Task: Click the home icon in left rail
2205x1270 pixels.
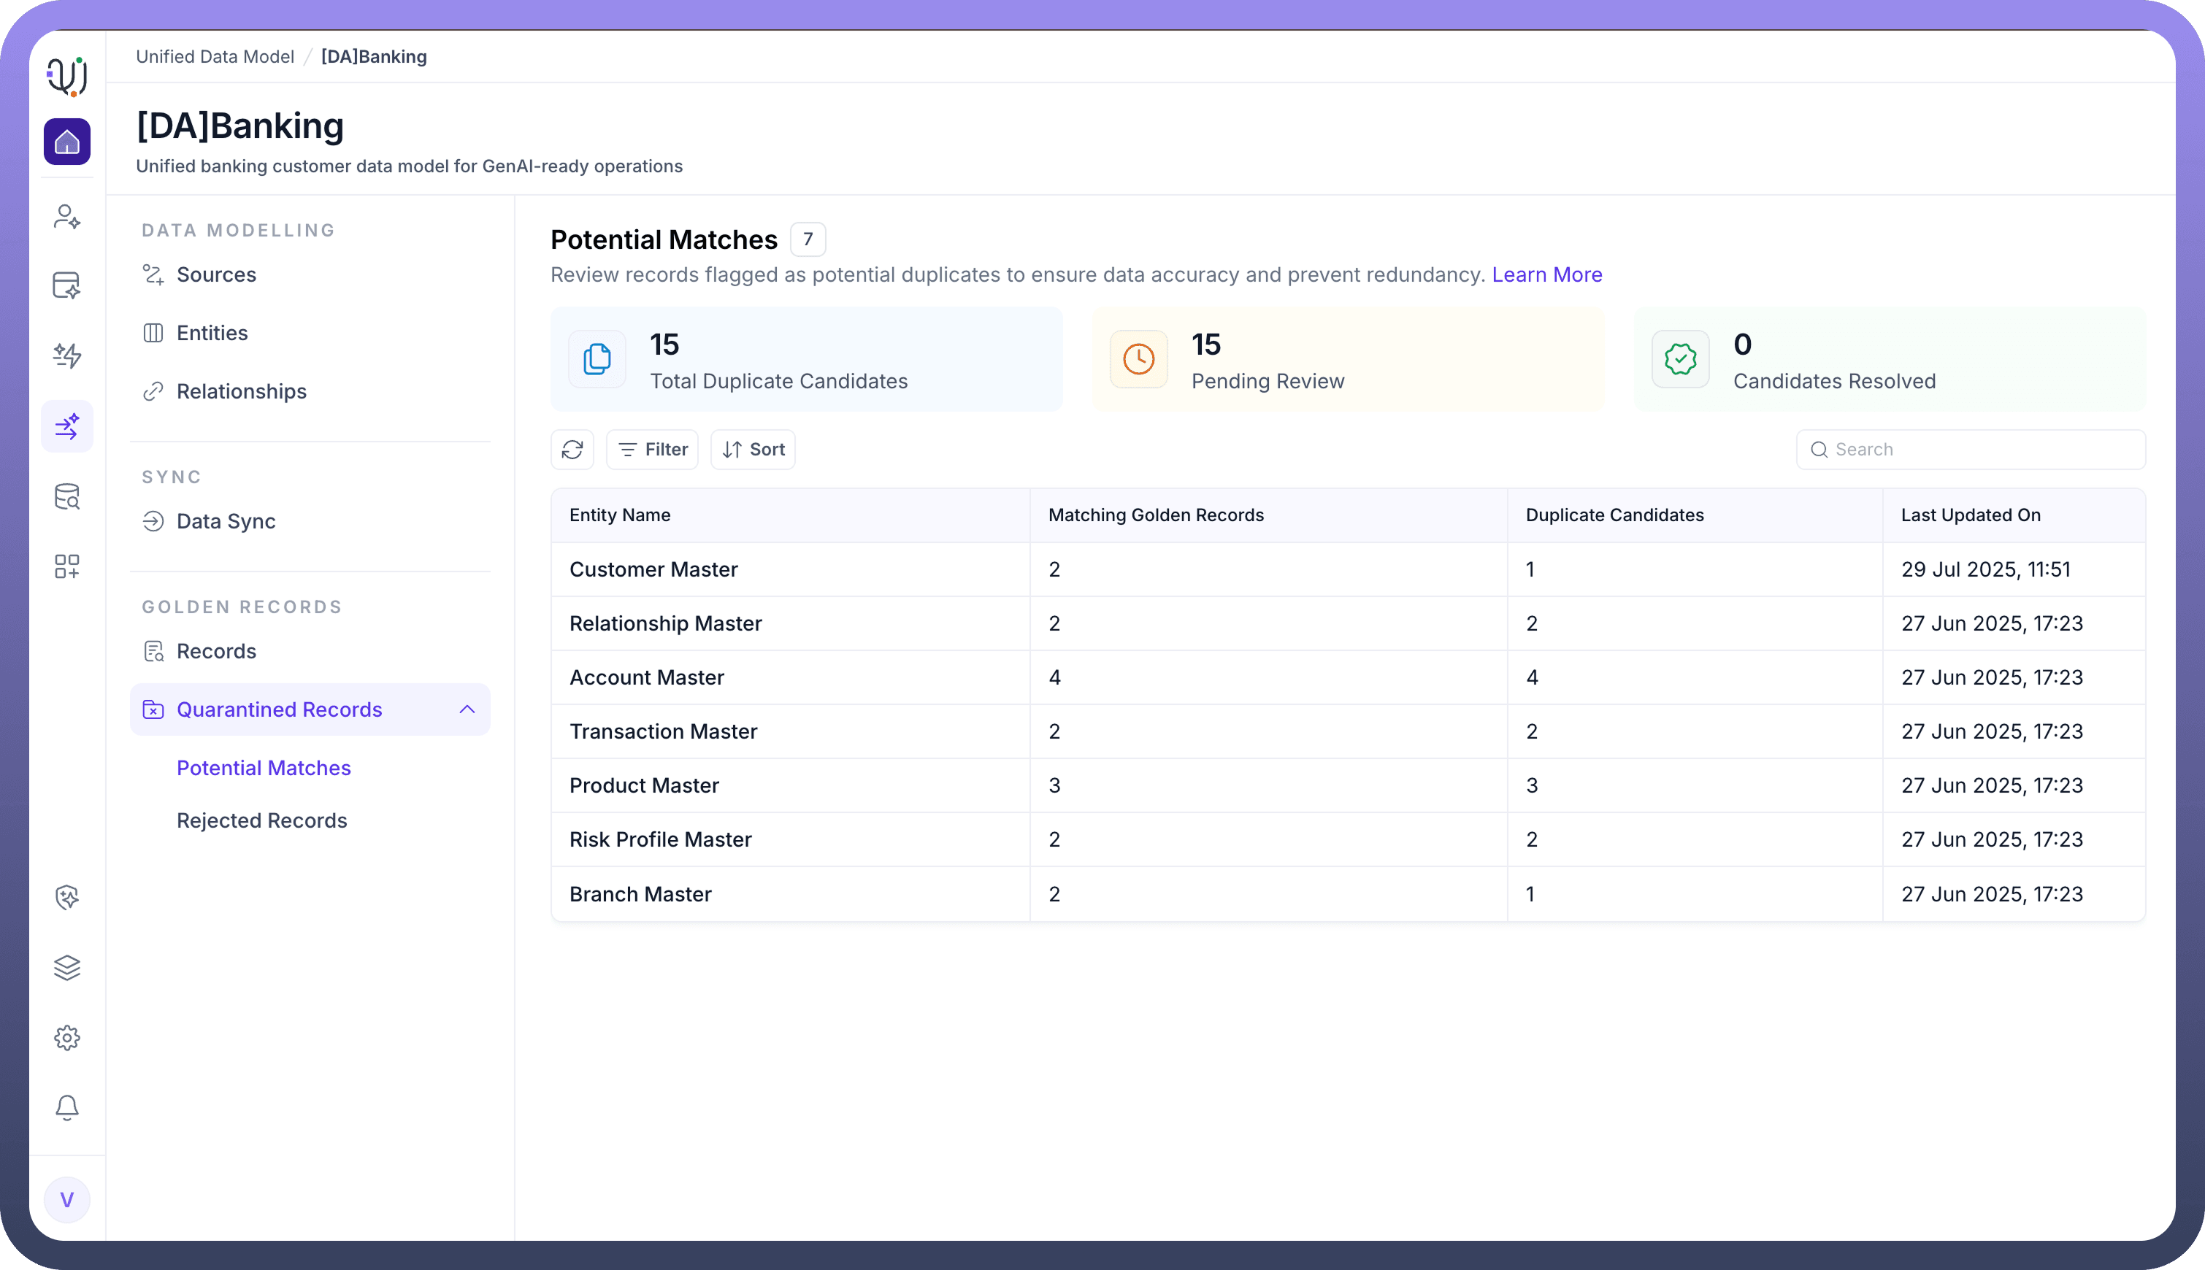Action: click(x=67, y=142)
